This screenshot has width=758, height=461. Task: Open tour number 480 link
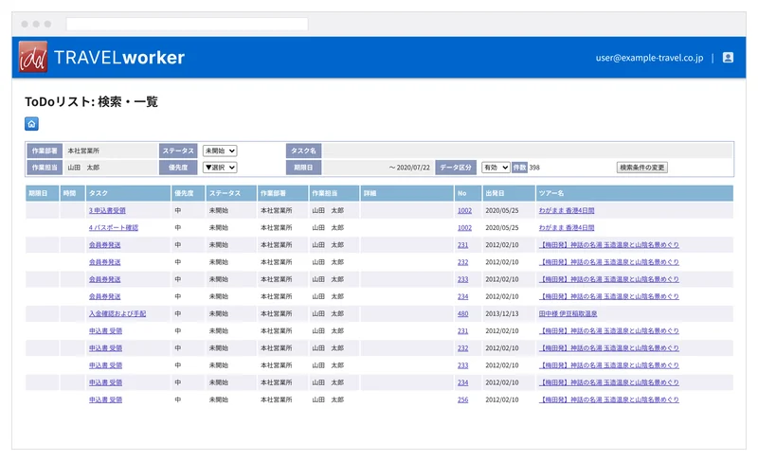coord(462,313)
